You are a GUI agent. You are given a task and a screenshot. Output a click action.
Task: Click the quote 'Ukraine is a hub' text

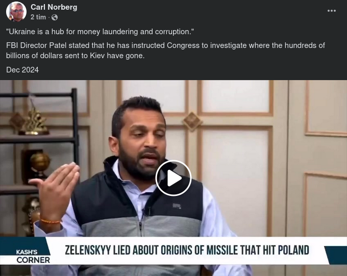pyautogui.click(x=100, y=32)
